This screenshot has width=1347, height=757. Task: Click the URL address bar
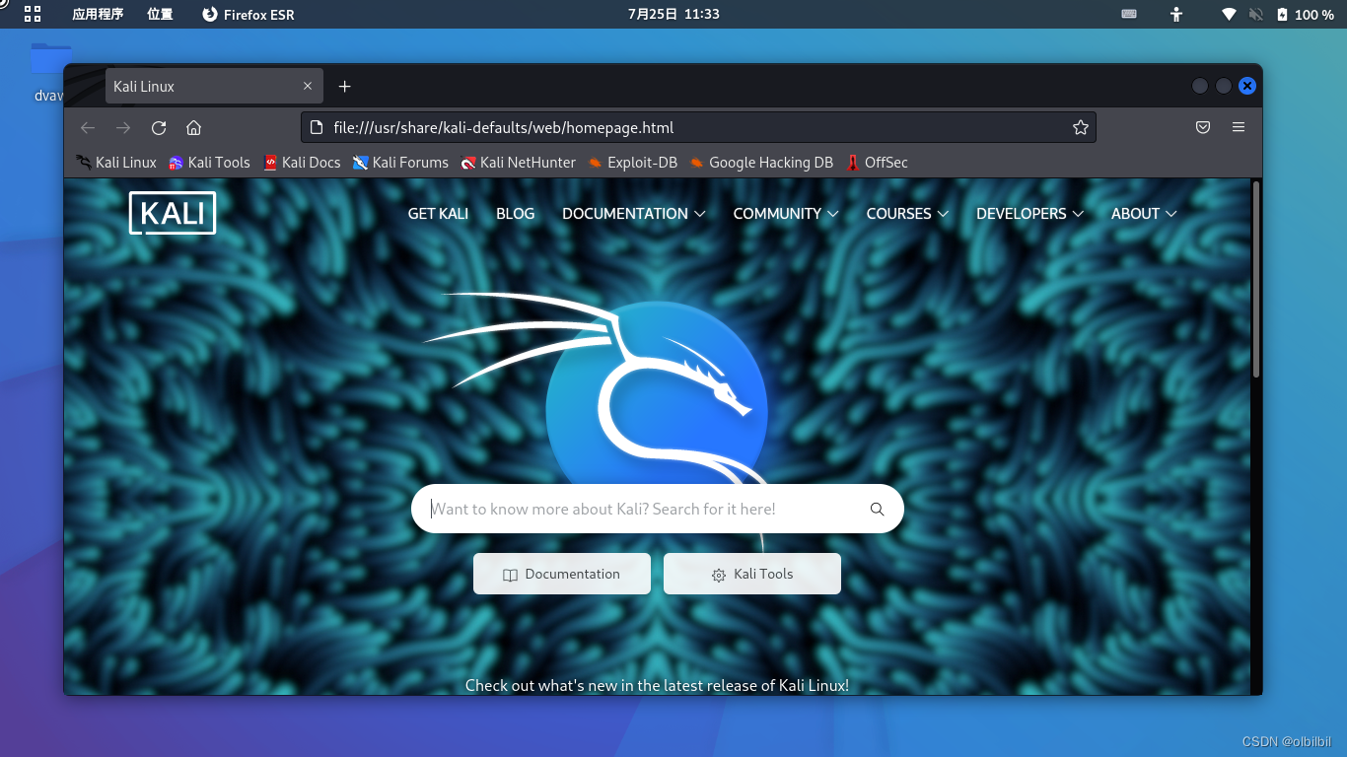698,127
